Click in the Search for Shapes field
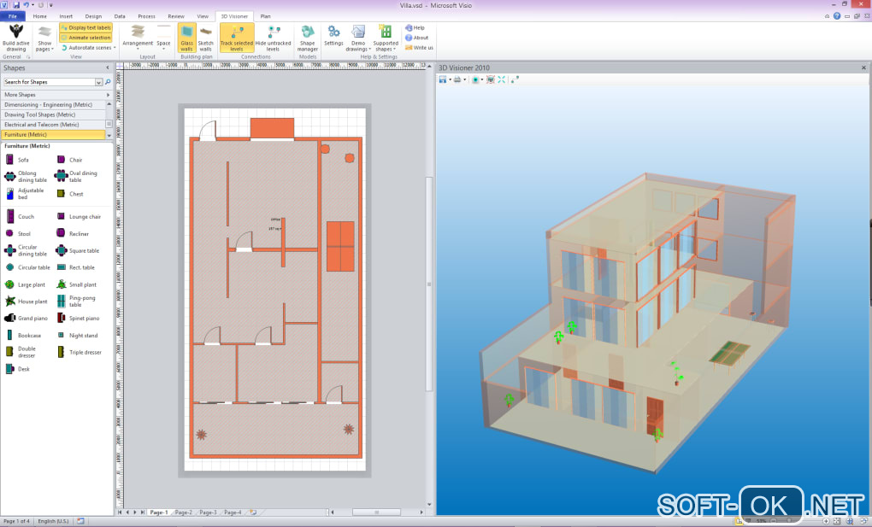Image resolution: width=872 pixels, height=527 pixels. click(x=49, y=82)
